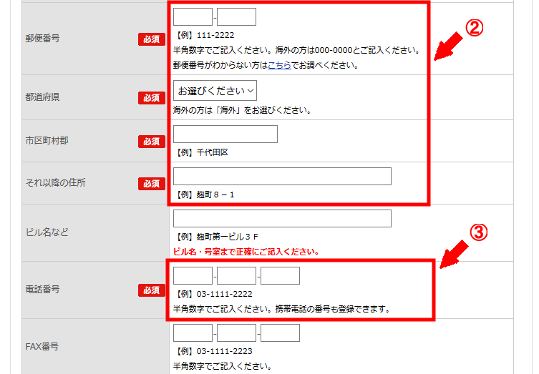The width and height of the screenshot is (539, 374).
Task: Open the 都道府県 お選びください dropdown
Action: [x=215, y=91]
